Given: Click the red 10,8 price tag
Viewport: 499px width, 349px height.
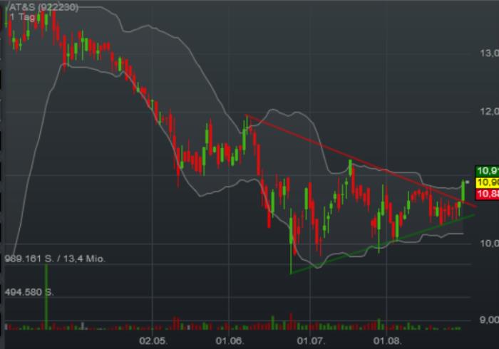Looking at the screenshot, I should click(487, 194).
